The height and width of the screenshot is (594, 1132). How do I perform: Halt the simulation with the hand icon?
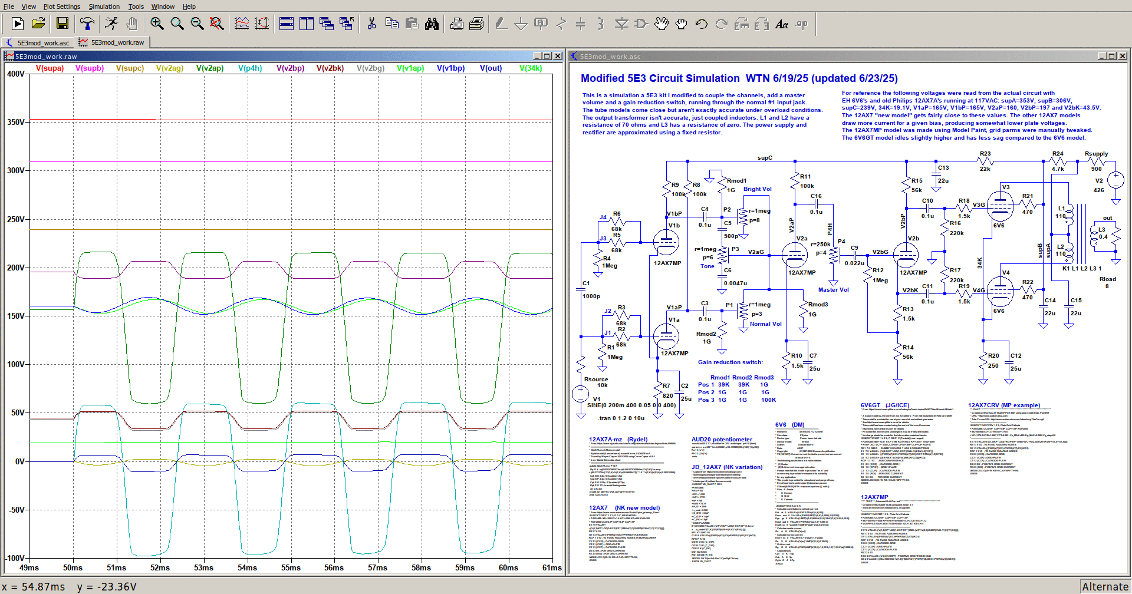point(132,24)
